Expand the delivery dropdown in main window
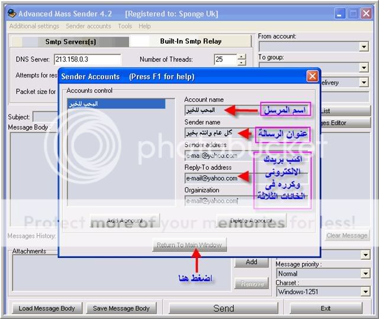Screen dimensions: 379x319 click(364, 83)
